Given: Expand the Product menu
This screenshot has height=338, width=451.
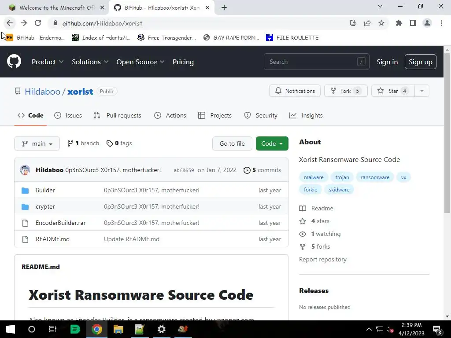Looking at the screenshot, I should (x=48, y=62).
